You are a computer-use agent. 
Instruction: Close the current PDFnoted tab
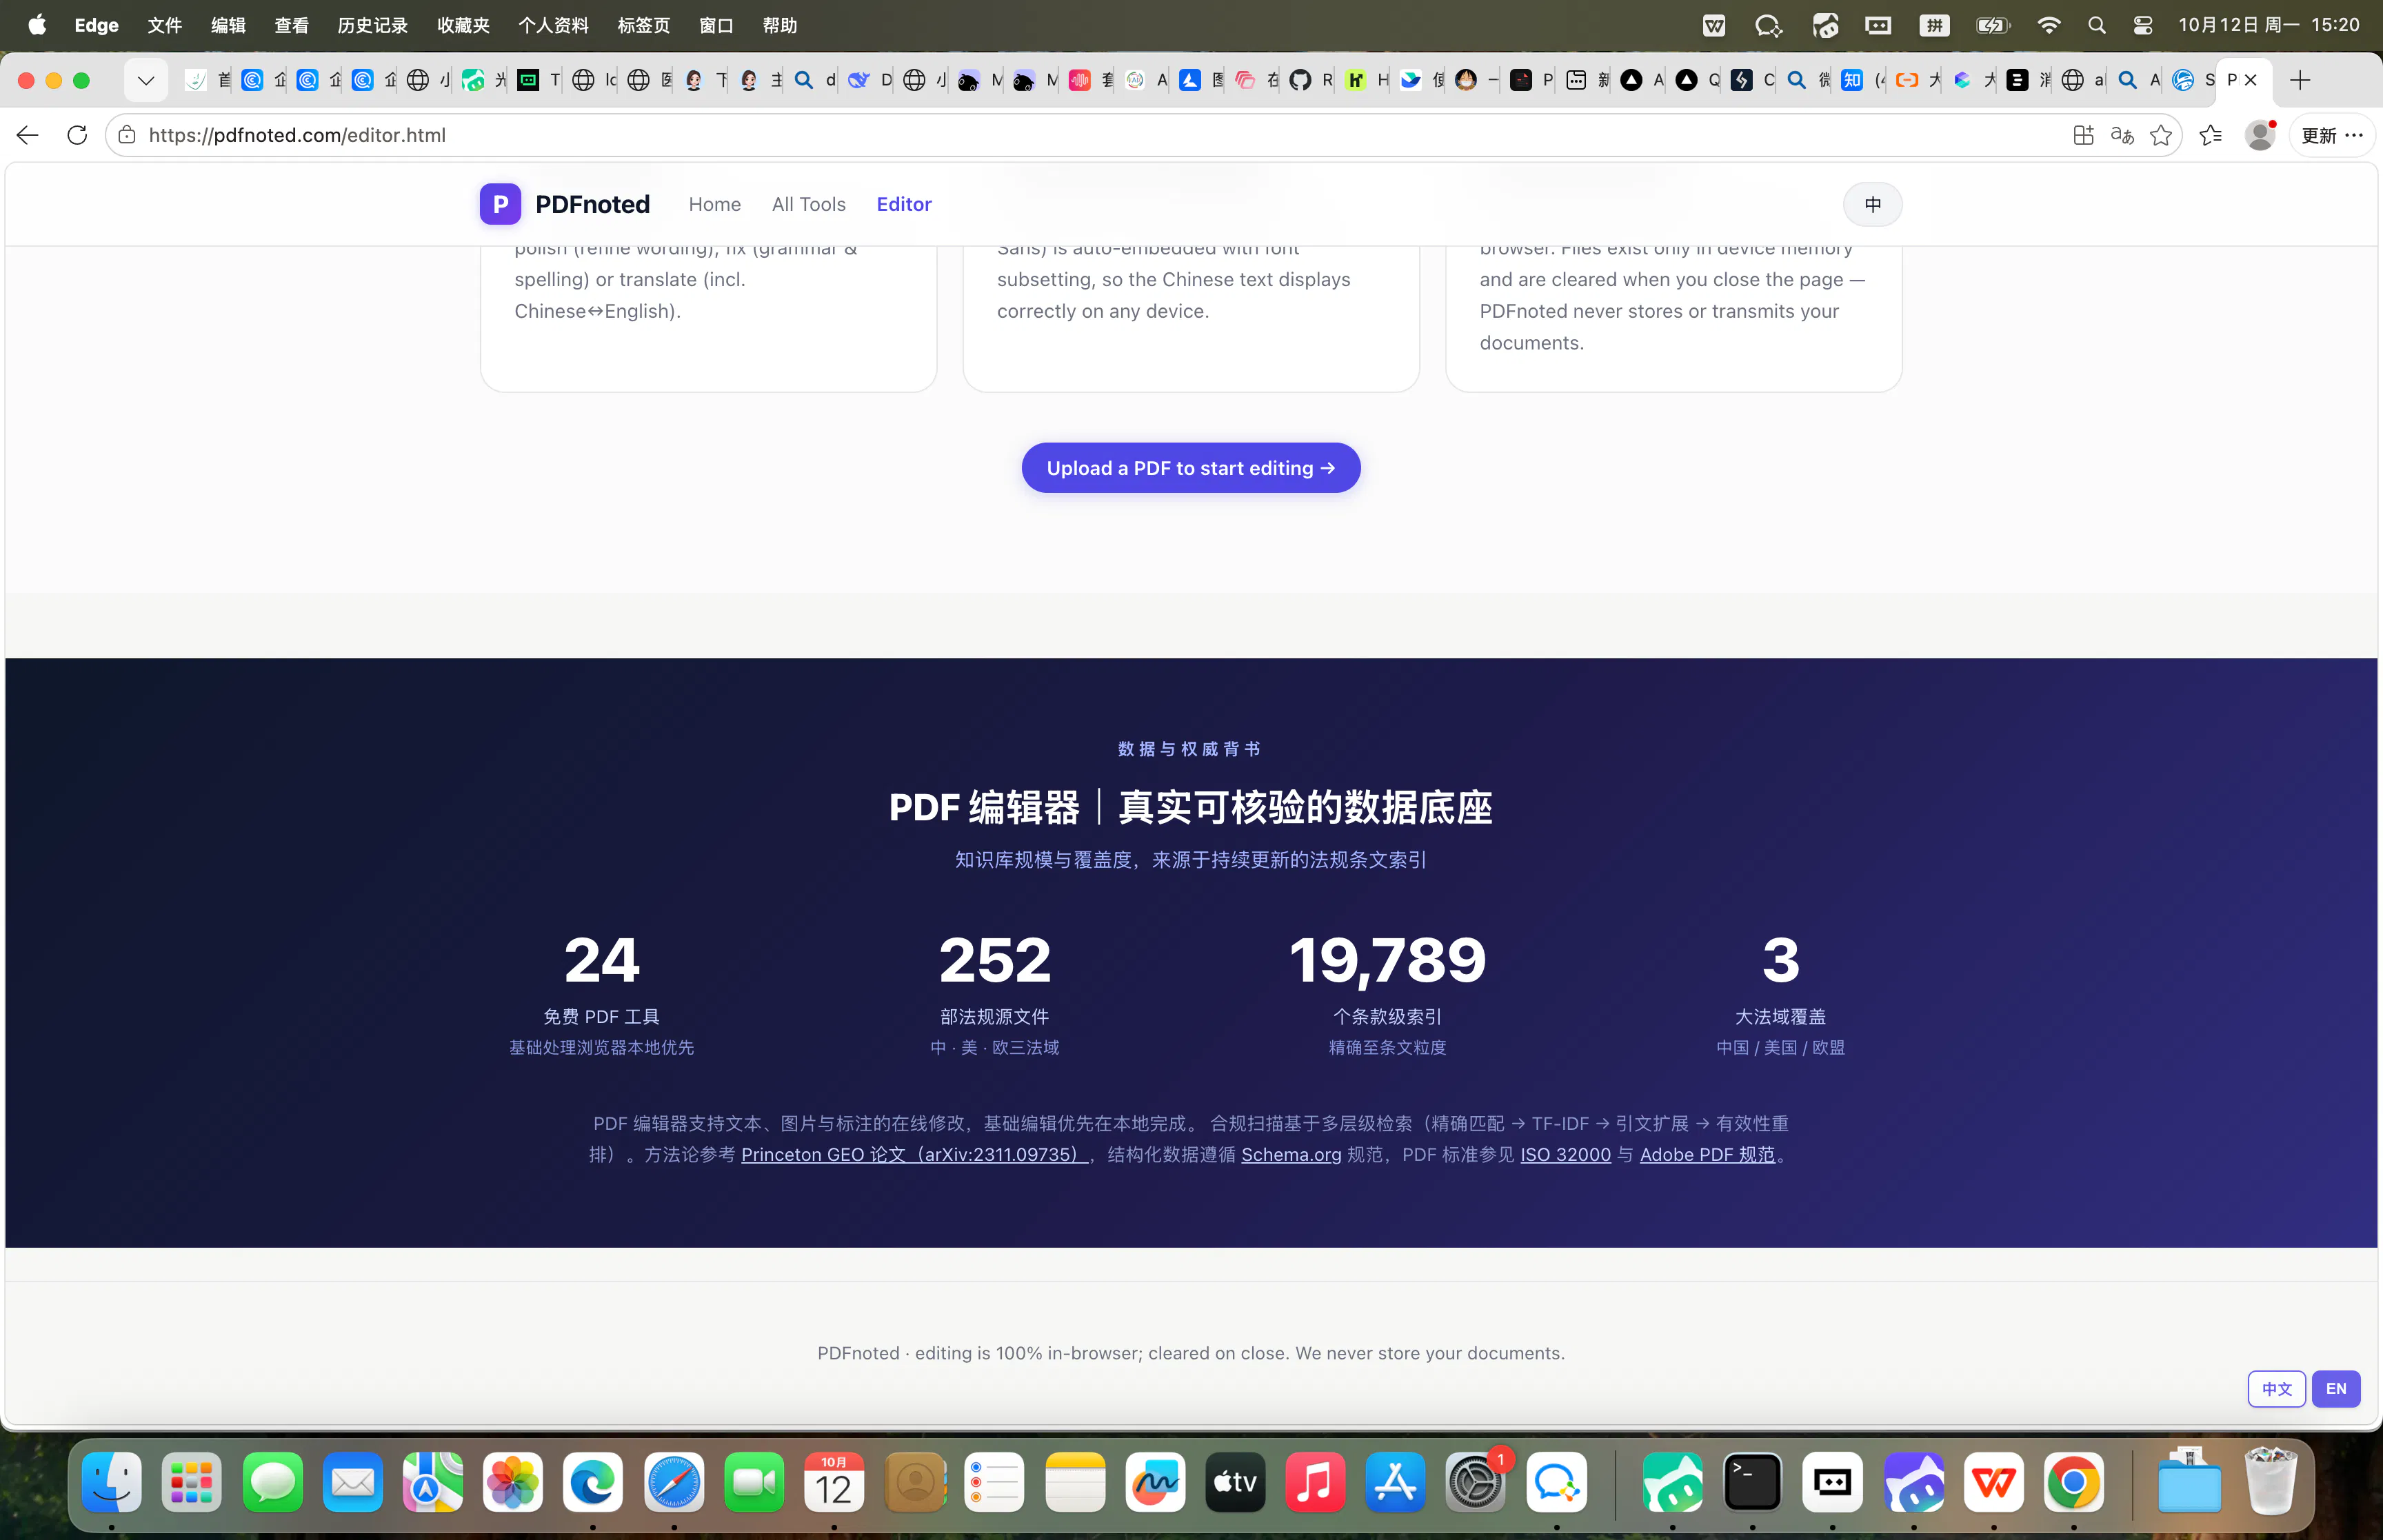(2250, 80)
